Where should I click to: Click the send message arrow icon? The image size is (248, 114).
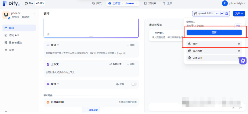tap(241, 108)
